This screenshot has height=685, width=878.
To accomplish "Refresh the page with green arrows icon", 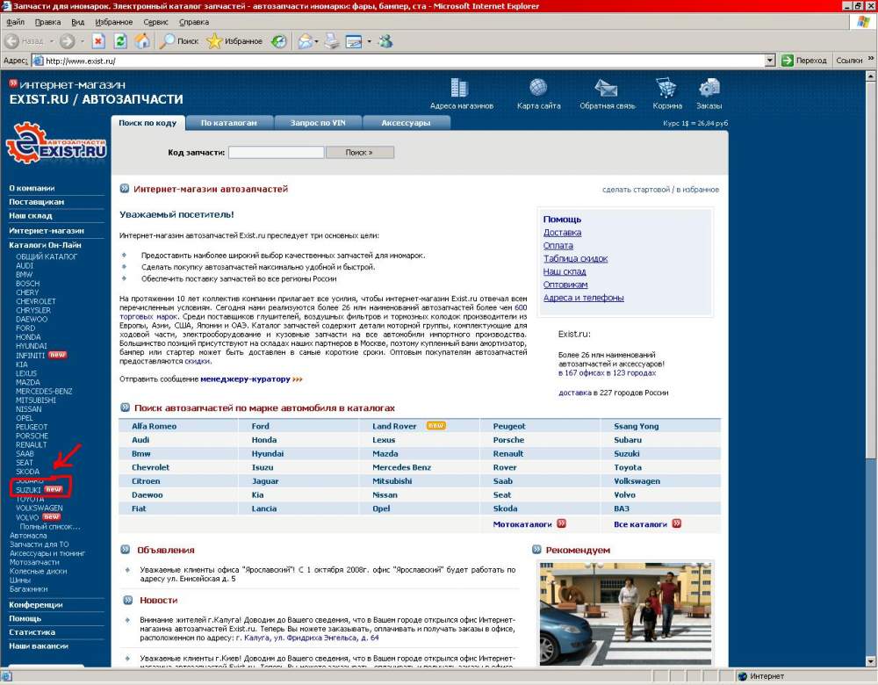I will [120, 41].
